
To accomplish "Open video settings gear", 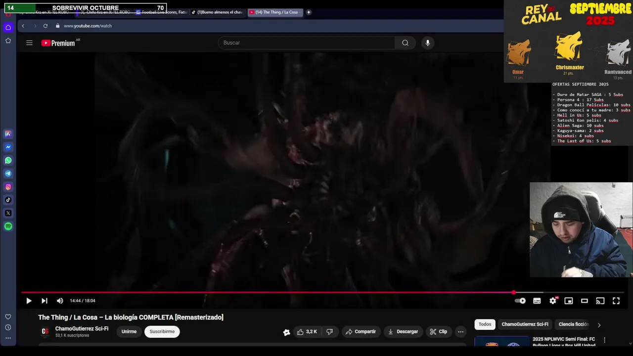I will pyautogui.click(x=553, y=301).
